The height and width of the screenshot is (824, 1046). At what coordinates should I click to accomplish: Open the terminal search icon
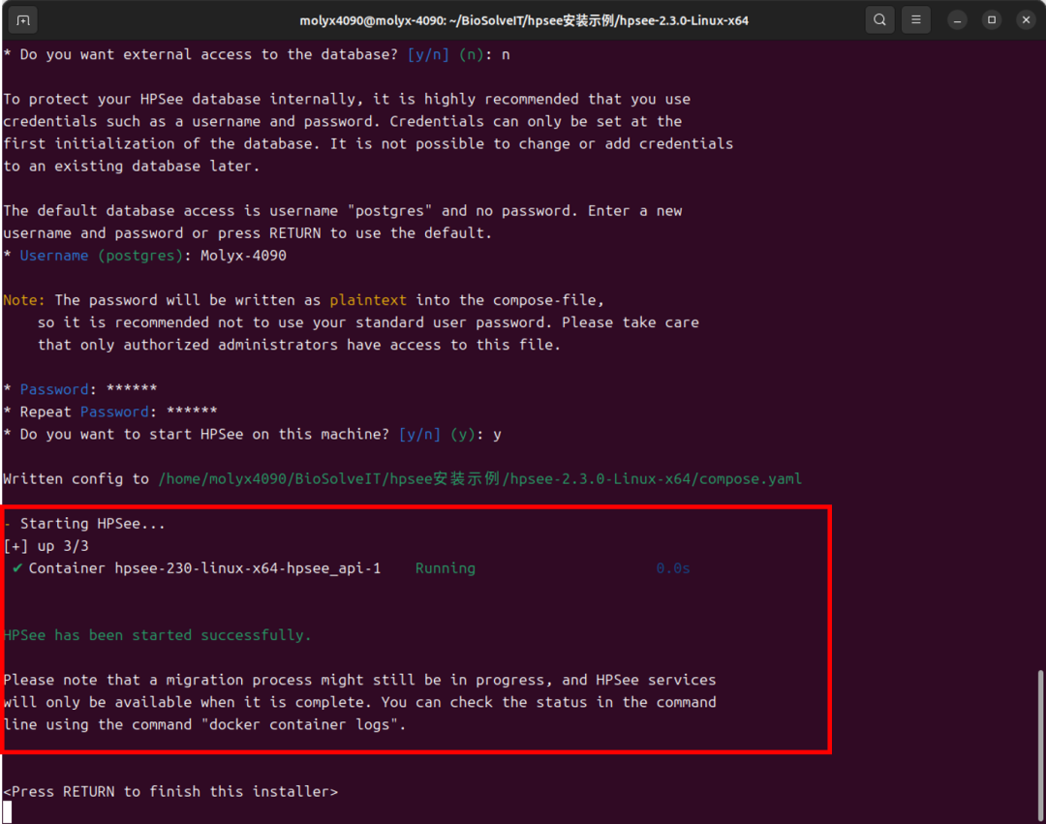tap(879, 20)
